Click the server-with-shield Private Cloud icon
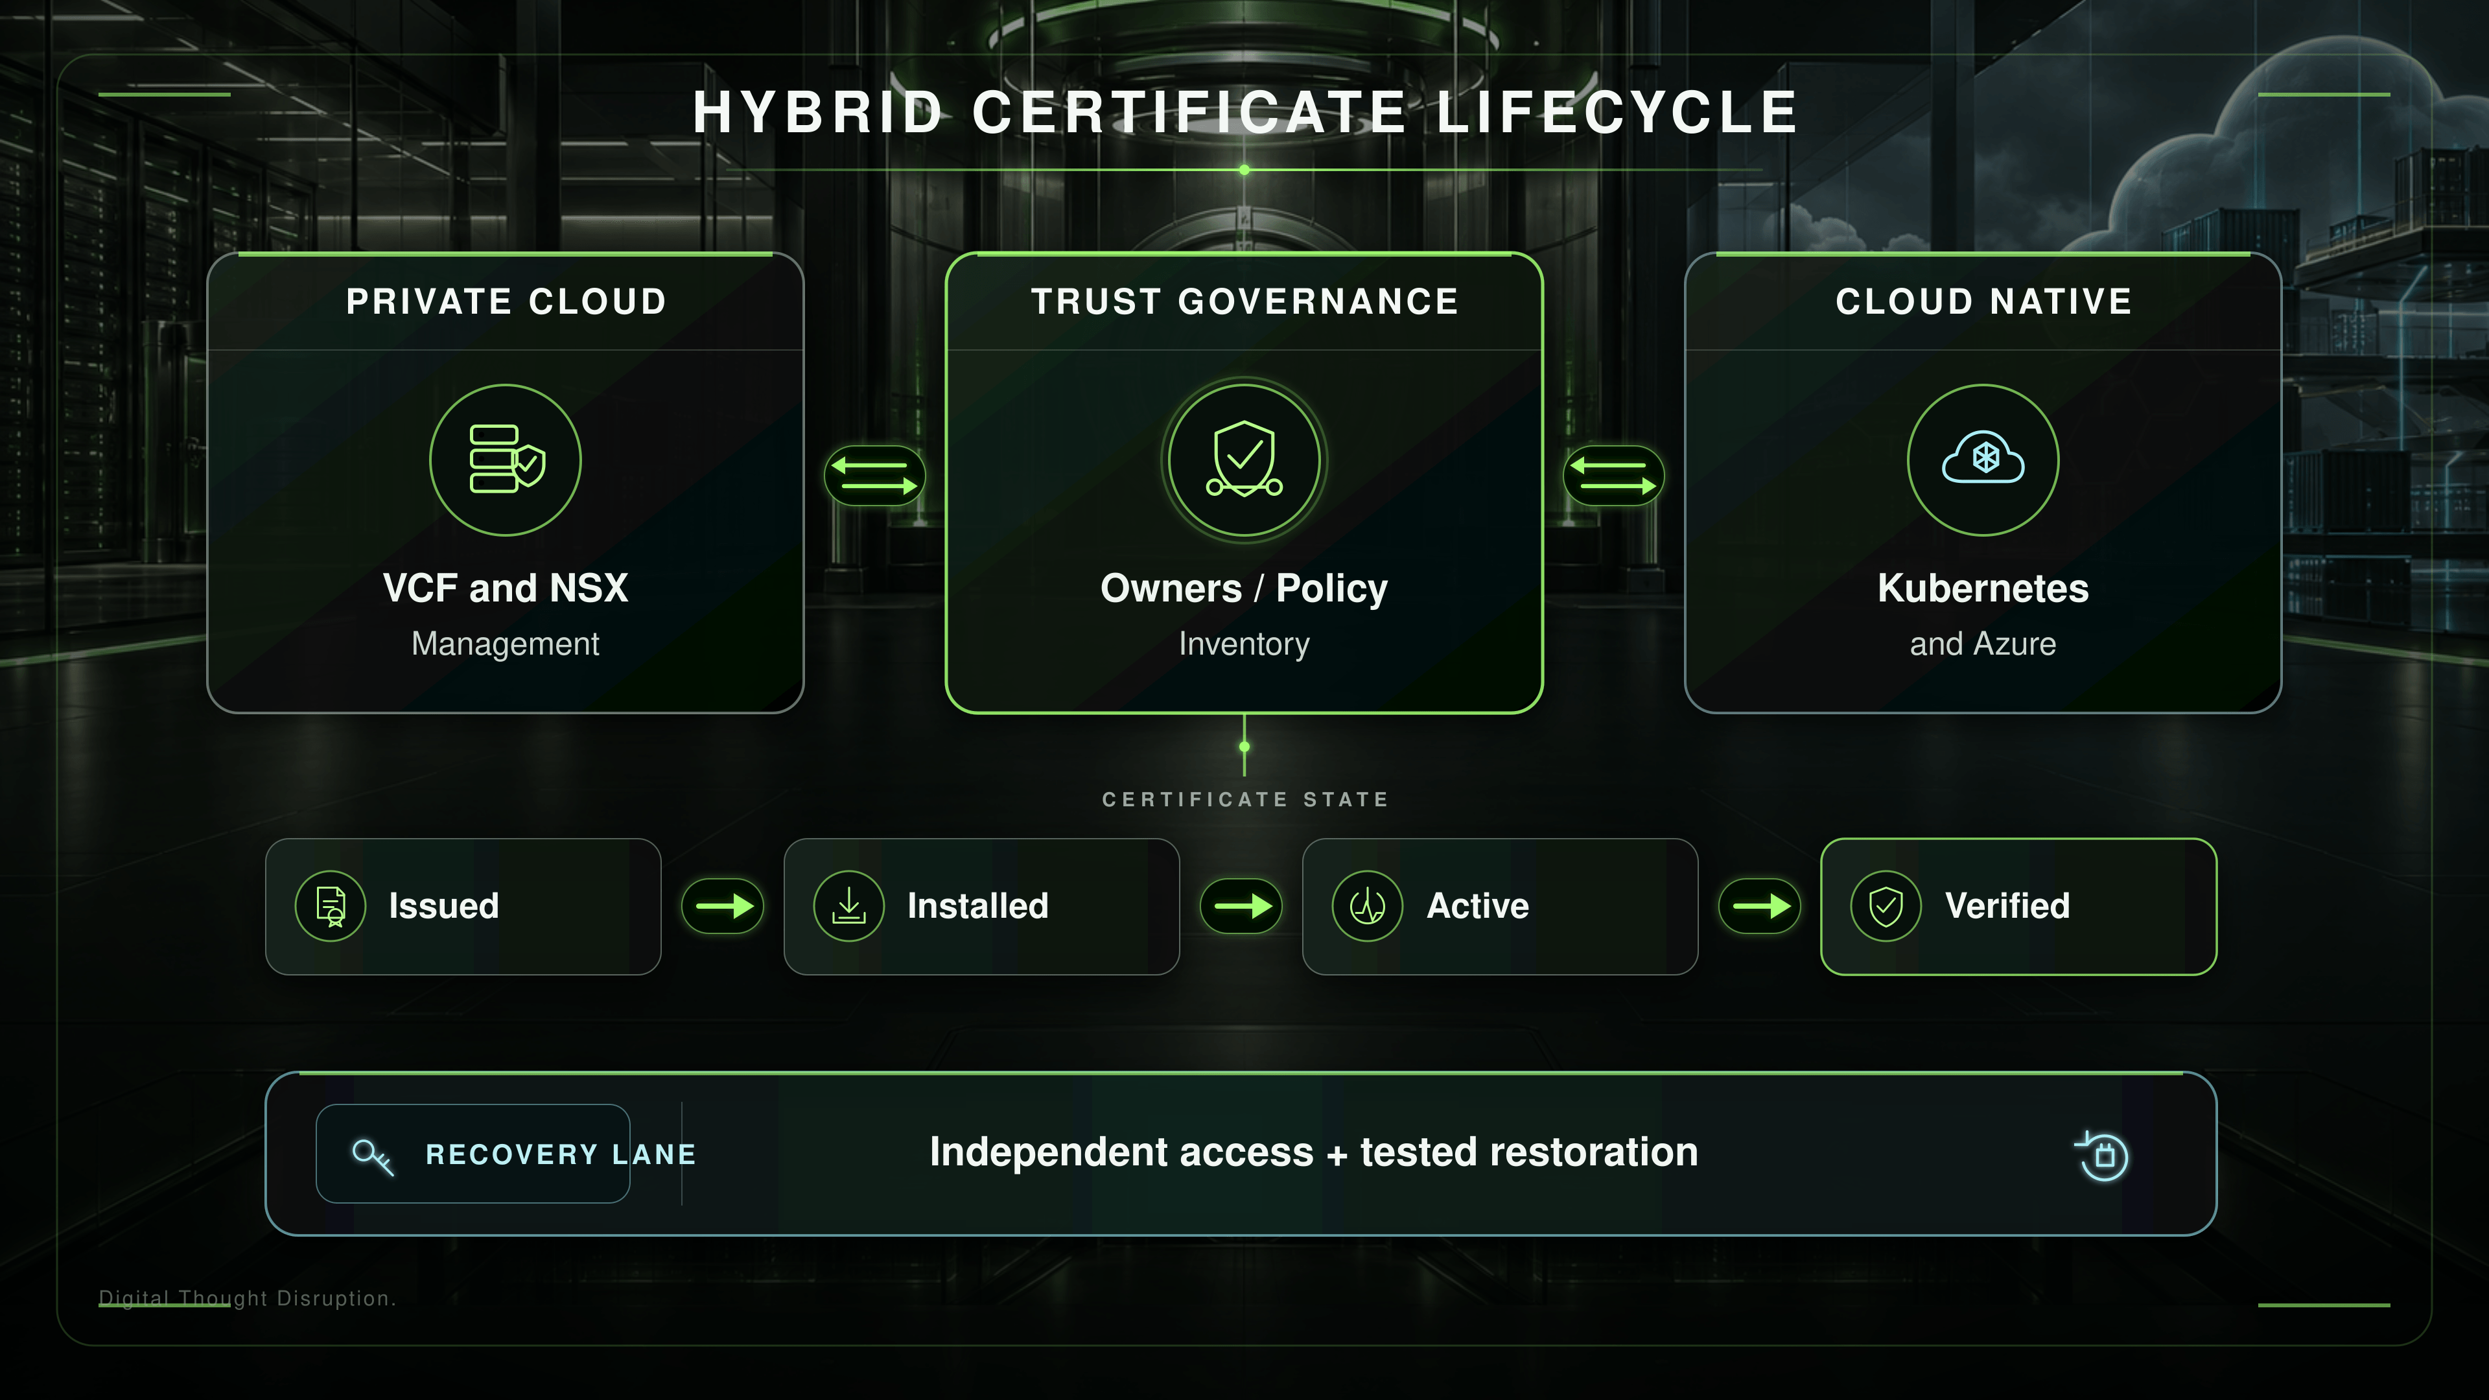 click(506, 460)
